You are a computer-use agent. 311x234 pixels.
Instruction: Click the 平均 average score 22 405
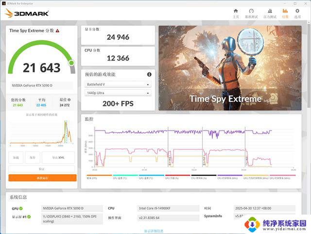coord(41,105)
